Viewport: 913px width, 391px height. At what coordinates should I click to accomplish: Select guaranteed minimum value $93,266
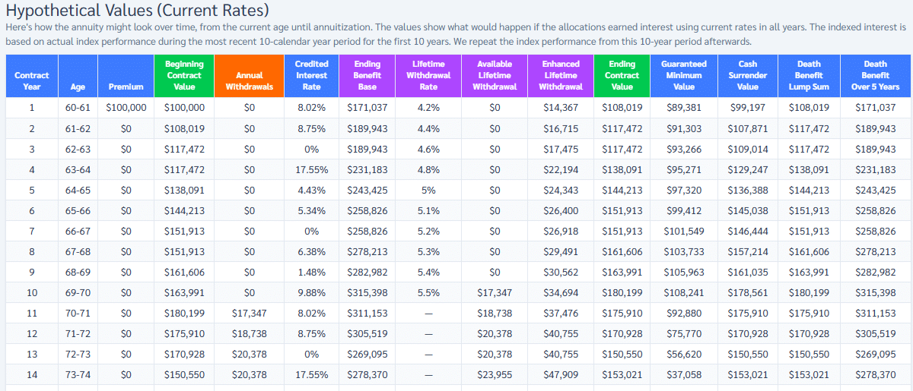click(x=684, y=150)
